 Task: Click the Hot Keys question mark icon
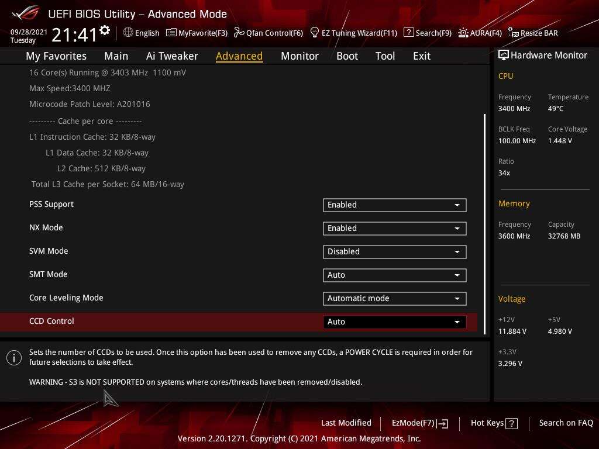tap(512, 423)
